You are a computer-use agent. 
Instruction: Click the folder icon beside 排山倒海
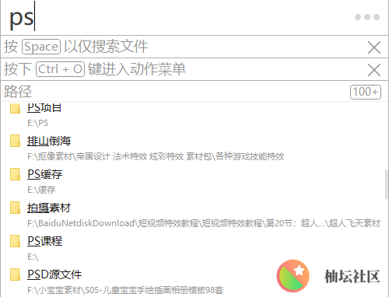[15, 141]
